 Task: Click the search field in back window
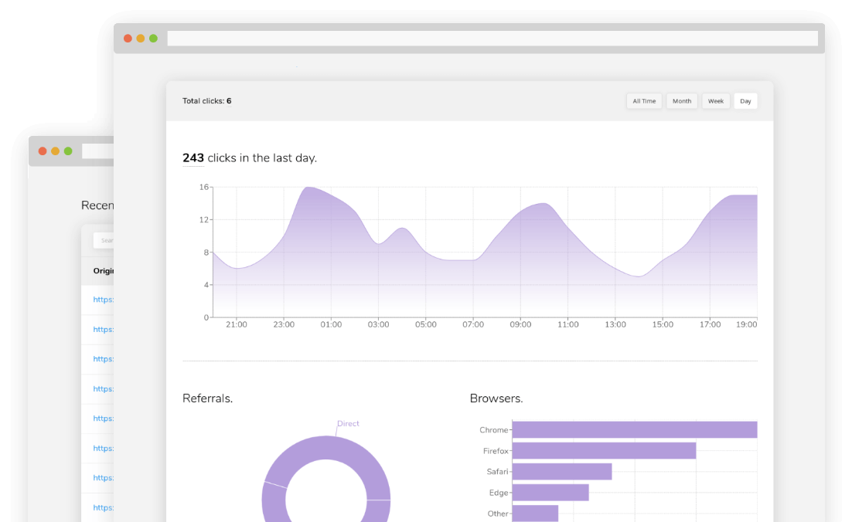pyautogui.click(x=104, y=240)
